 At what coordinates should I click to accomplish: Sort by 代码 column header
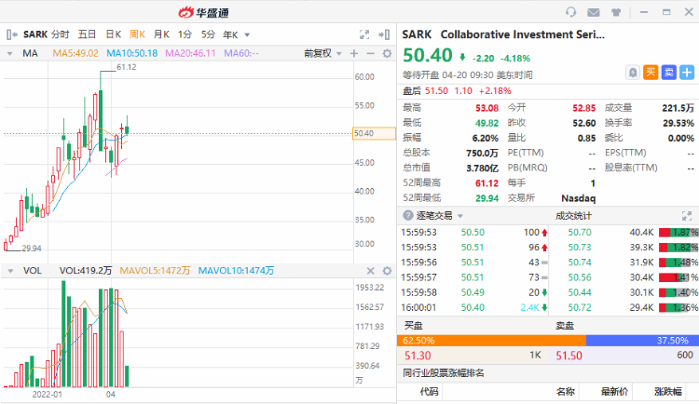click(429, 392)
